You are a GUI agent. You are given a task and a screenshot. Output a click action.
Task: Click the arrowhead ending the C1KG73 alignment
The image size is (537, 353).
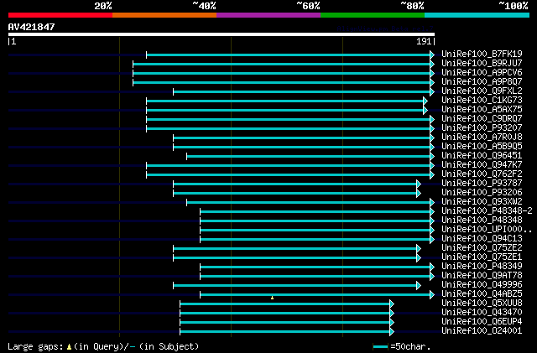pyautogui.click(x=425, y=101)
